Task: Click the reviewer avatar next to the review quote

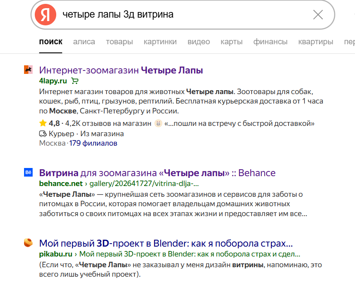Action: pyautogui.click(x=159, y=124)
